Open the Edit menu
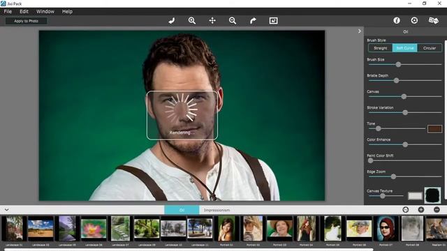 tap(24, 11)
